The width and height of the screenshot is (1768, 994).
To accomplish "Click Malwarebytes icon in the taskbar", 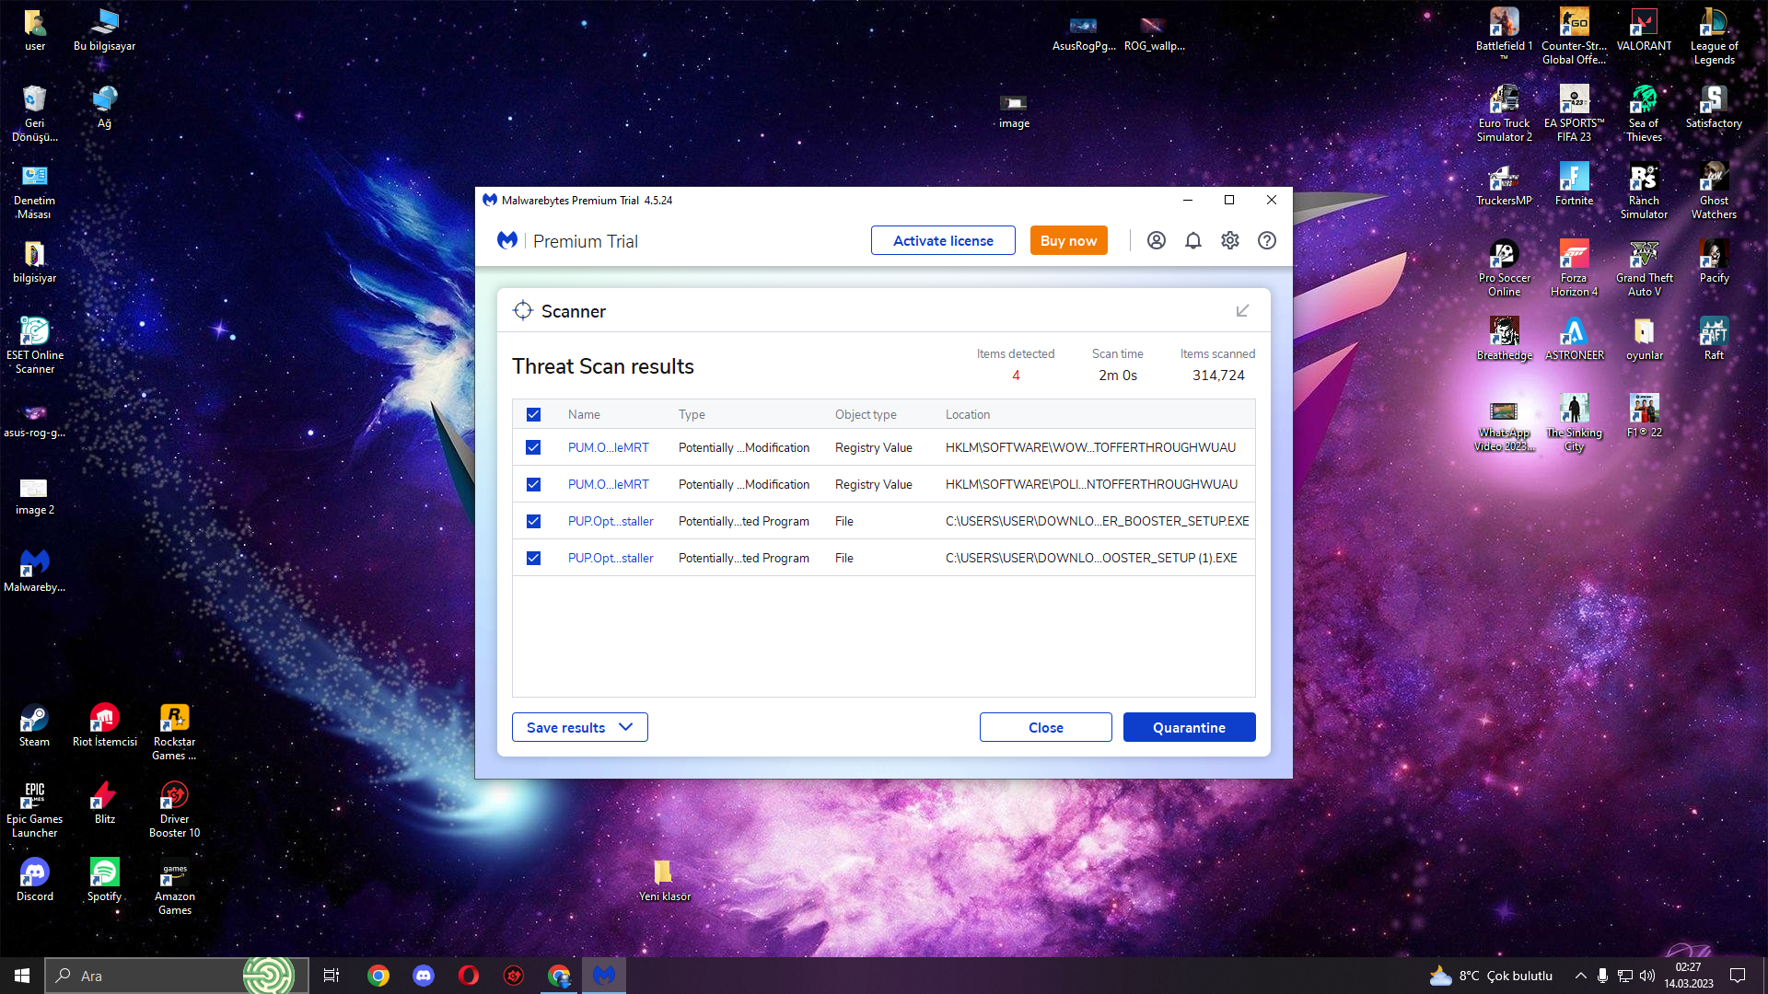I will pyautogui.click(x=604, y=976).
